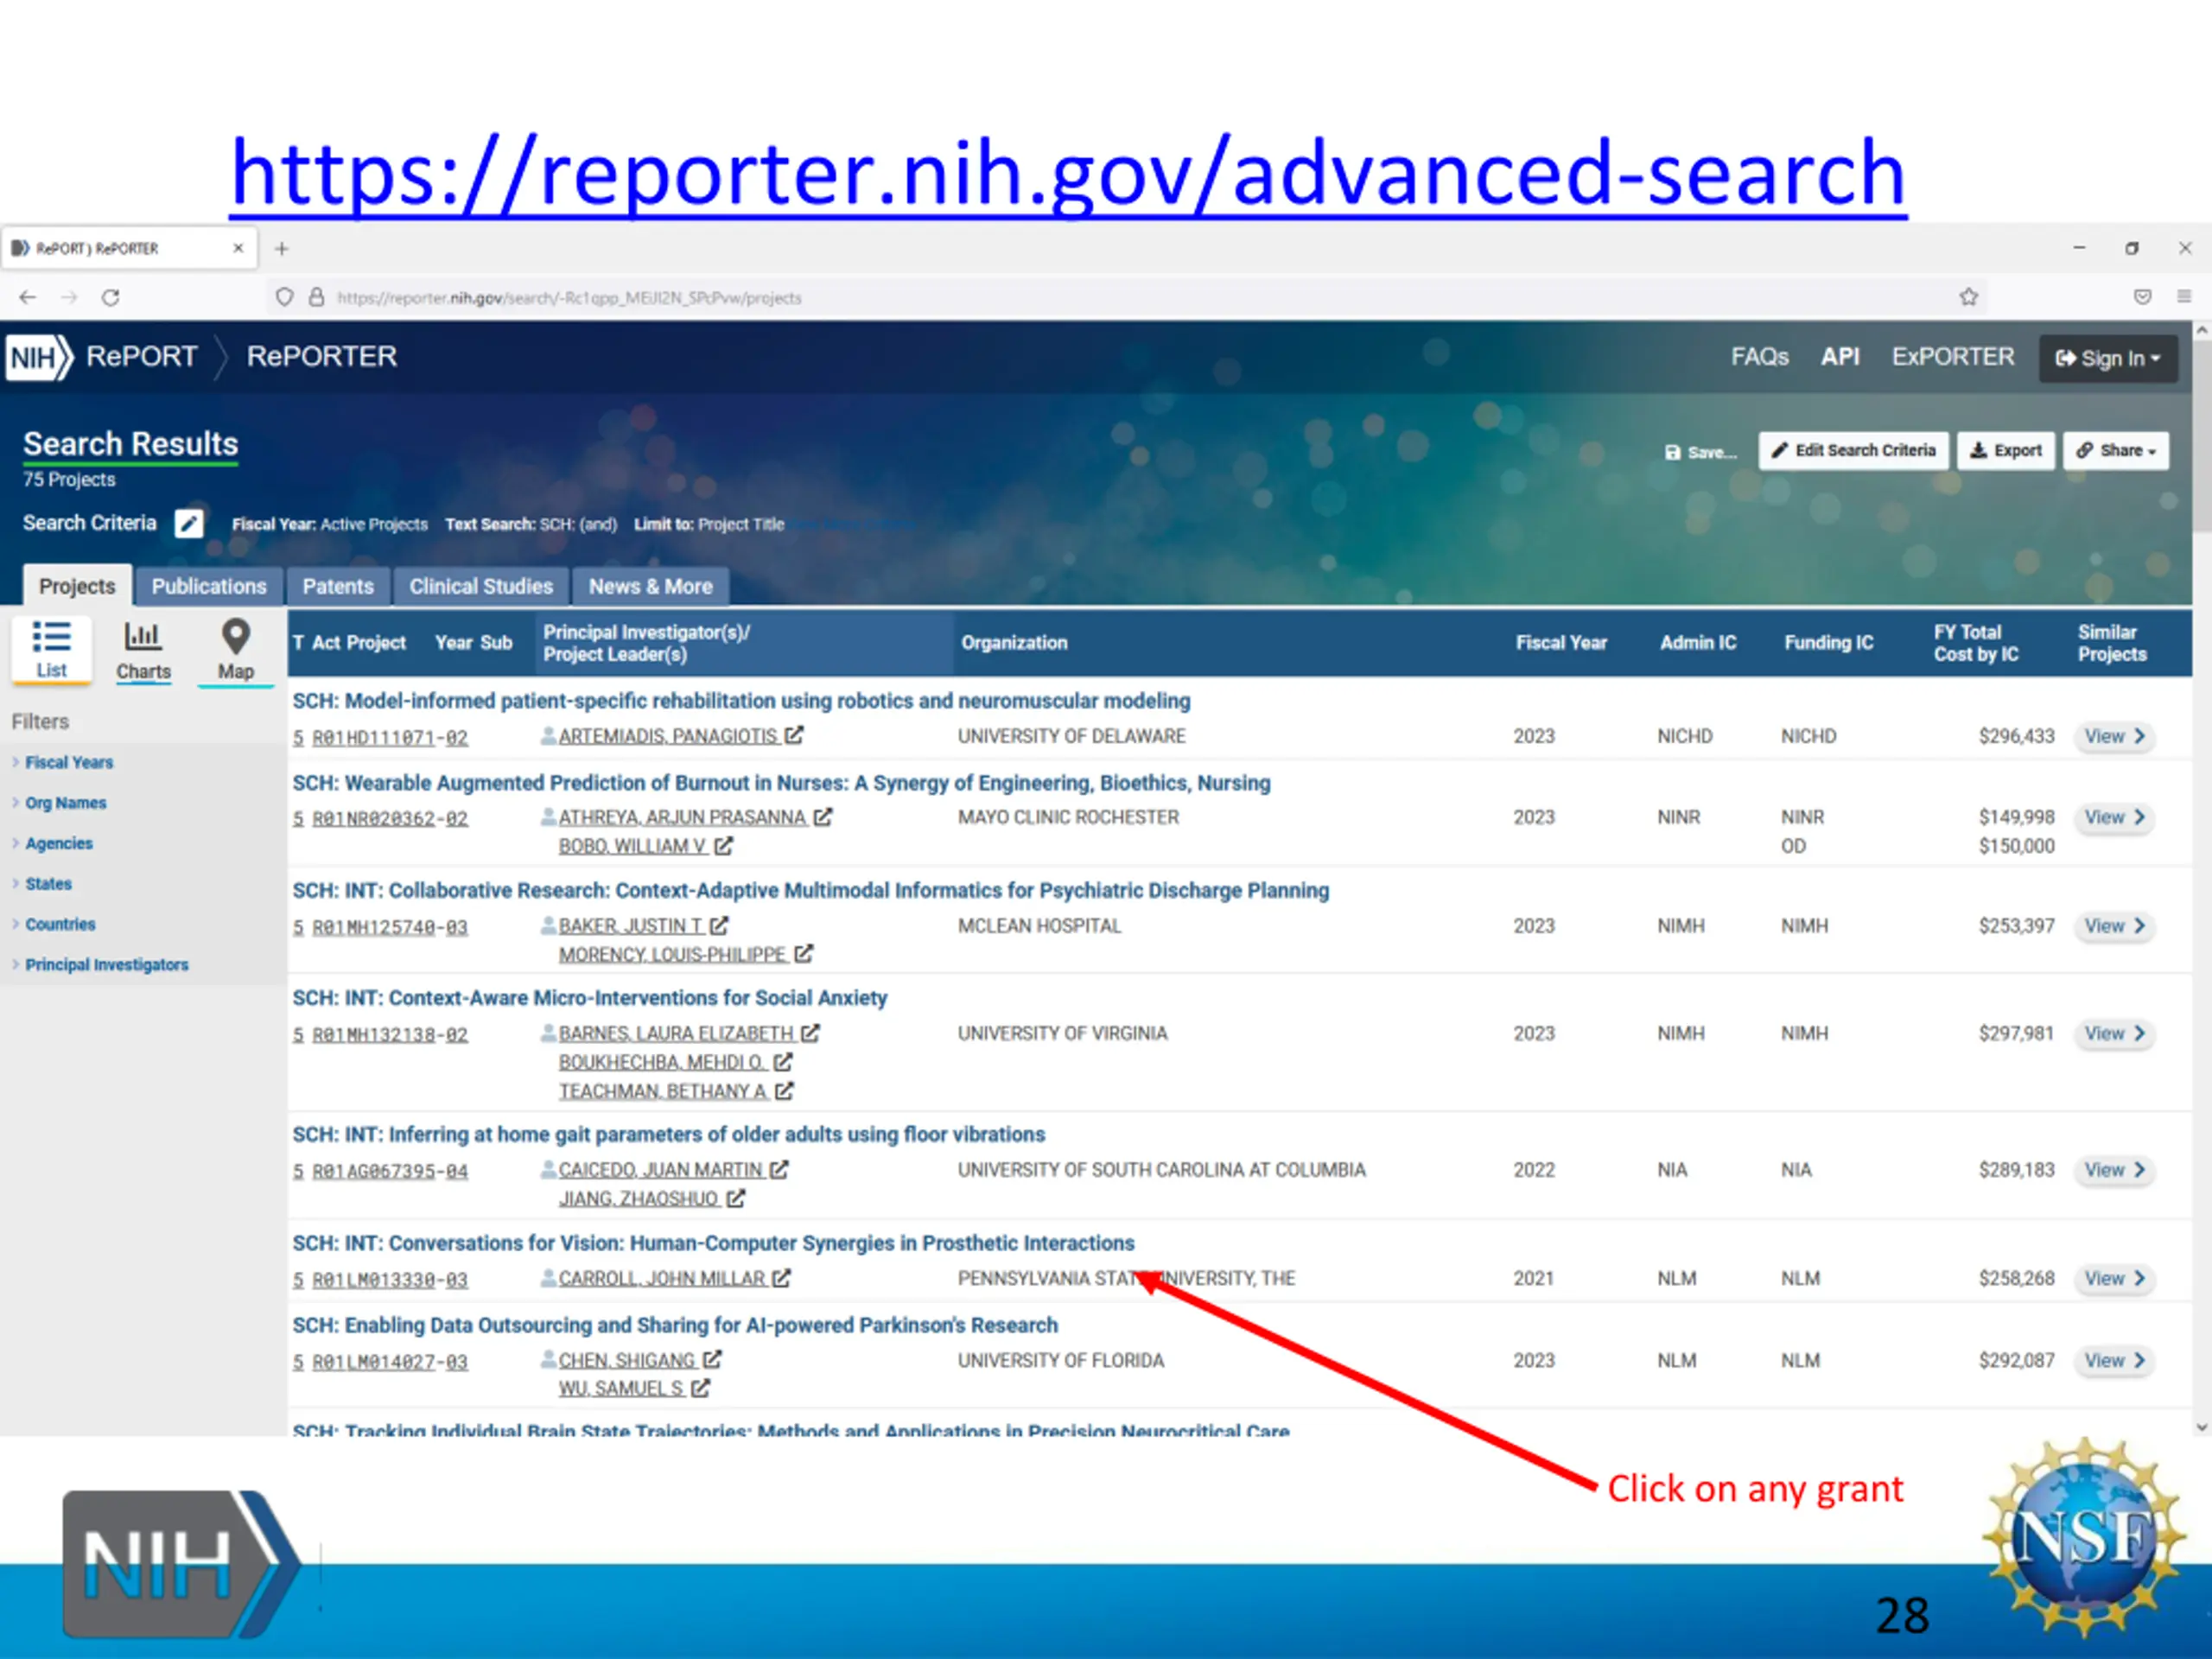Sort by the Organization column header
Screen dimensions: 2212x1659
point(1014,643)
